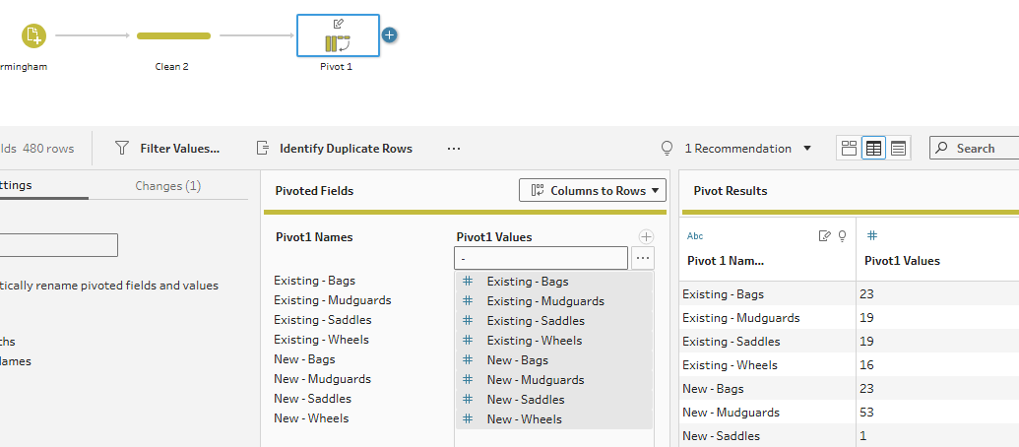Click the edit icon on Pivot 1 Names field
The height and width of the screenshot is (447, 1019).
(825, 235)
